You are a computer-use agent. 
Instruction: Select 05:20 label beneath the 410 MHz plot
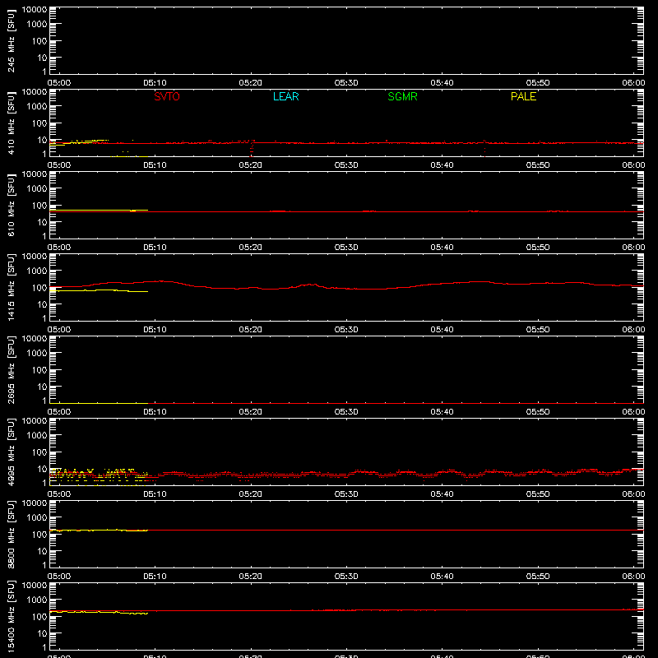[x=251, y=165]
